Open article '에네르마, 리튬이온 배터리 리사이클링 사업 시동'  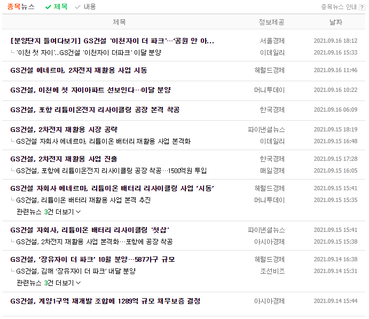112,188
